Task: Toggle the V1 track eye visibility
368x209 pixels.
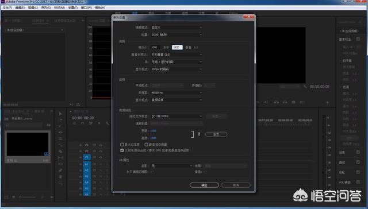Action: point(101,157)
